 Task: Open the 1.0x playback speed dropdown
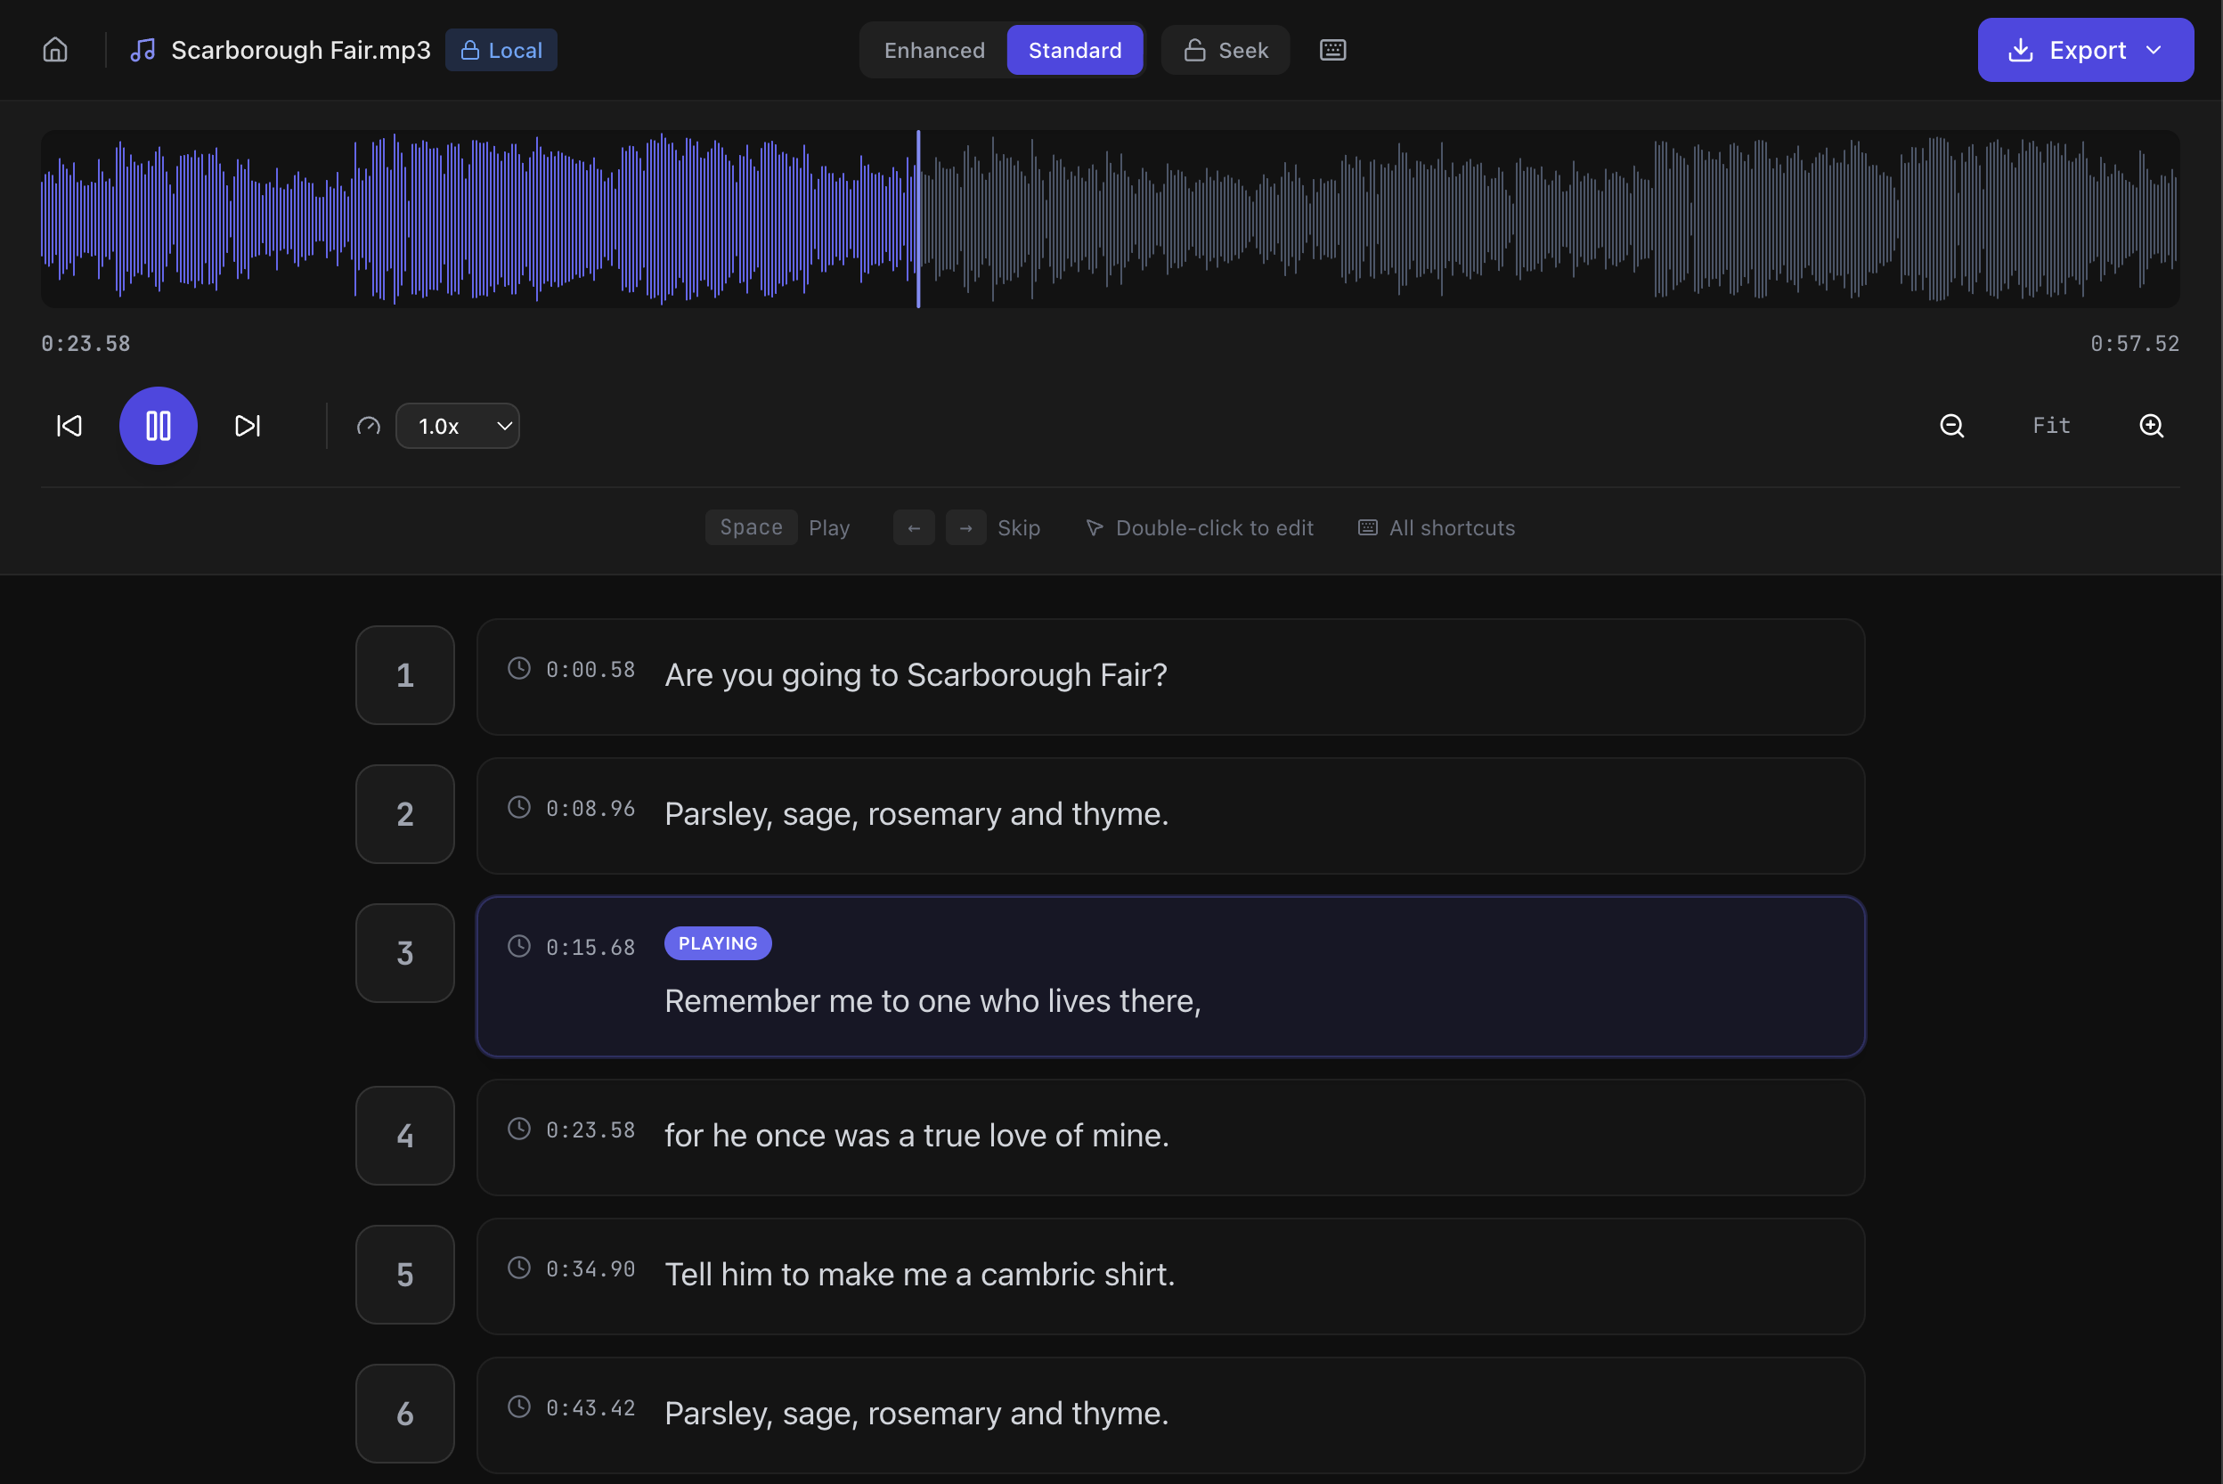click(458, 426)
